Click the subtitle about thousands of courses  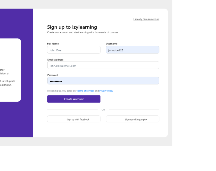83,32
